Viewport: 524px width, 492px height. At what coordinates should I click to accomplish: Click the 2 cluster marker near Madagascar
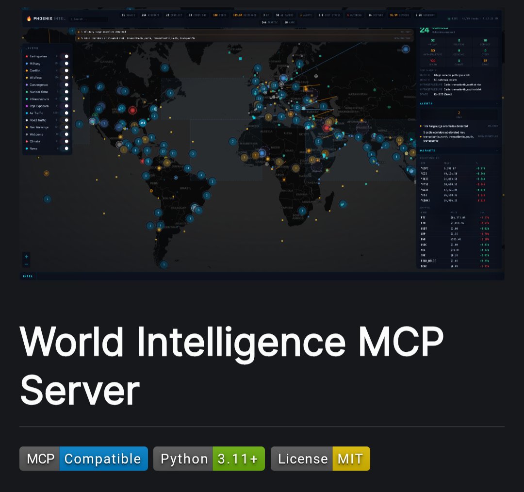click(343, 204)
